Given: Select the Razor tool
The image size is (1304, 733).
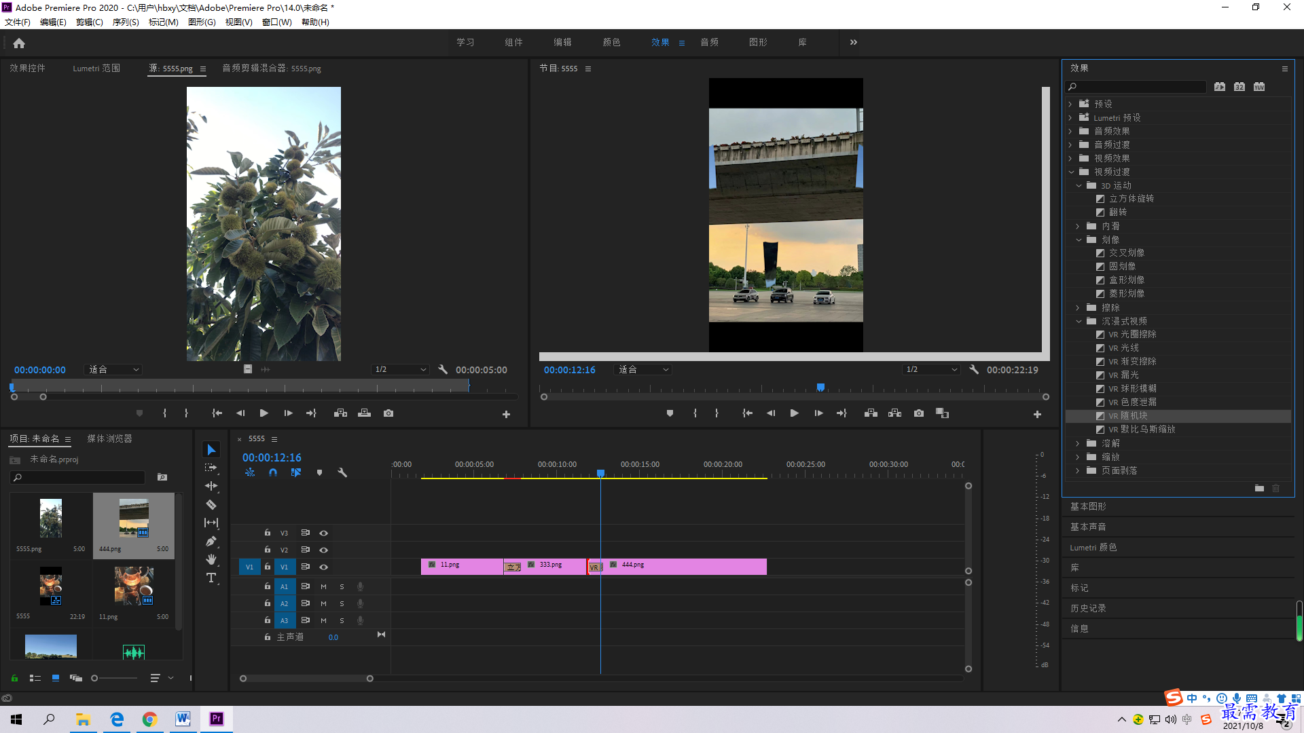Looking at the screenshot, I should (211, 504).
